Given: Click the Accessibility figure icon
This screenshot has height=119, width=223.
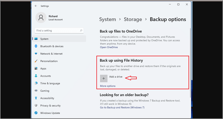Looking at the screenshot, I should [36, 98].
